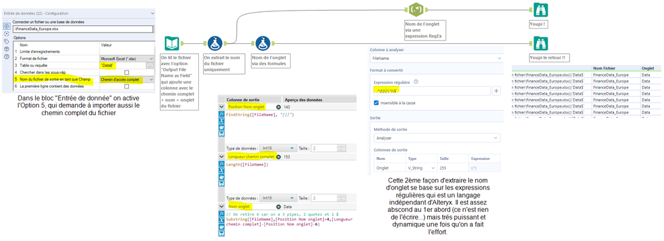Open X variables list for the Position Nom onglet expression
Viewport: 664px width, 241px height.
[222, 120]
